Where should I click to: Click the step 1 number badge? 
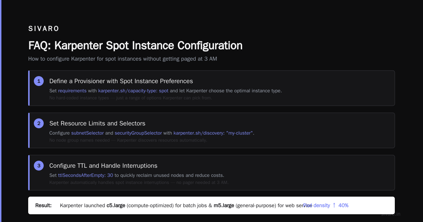coord(39,81)
